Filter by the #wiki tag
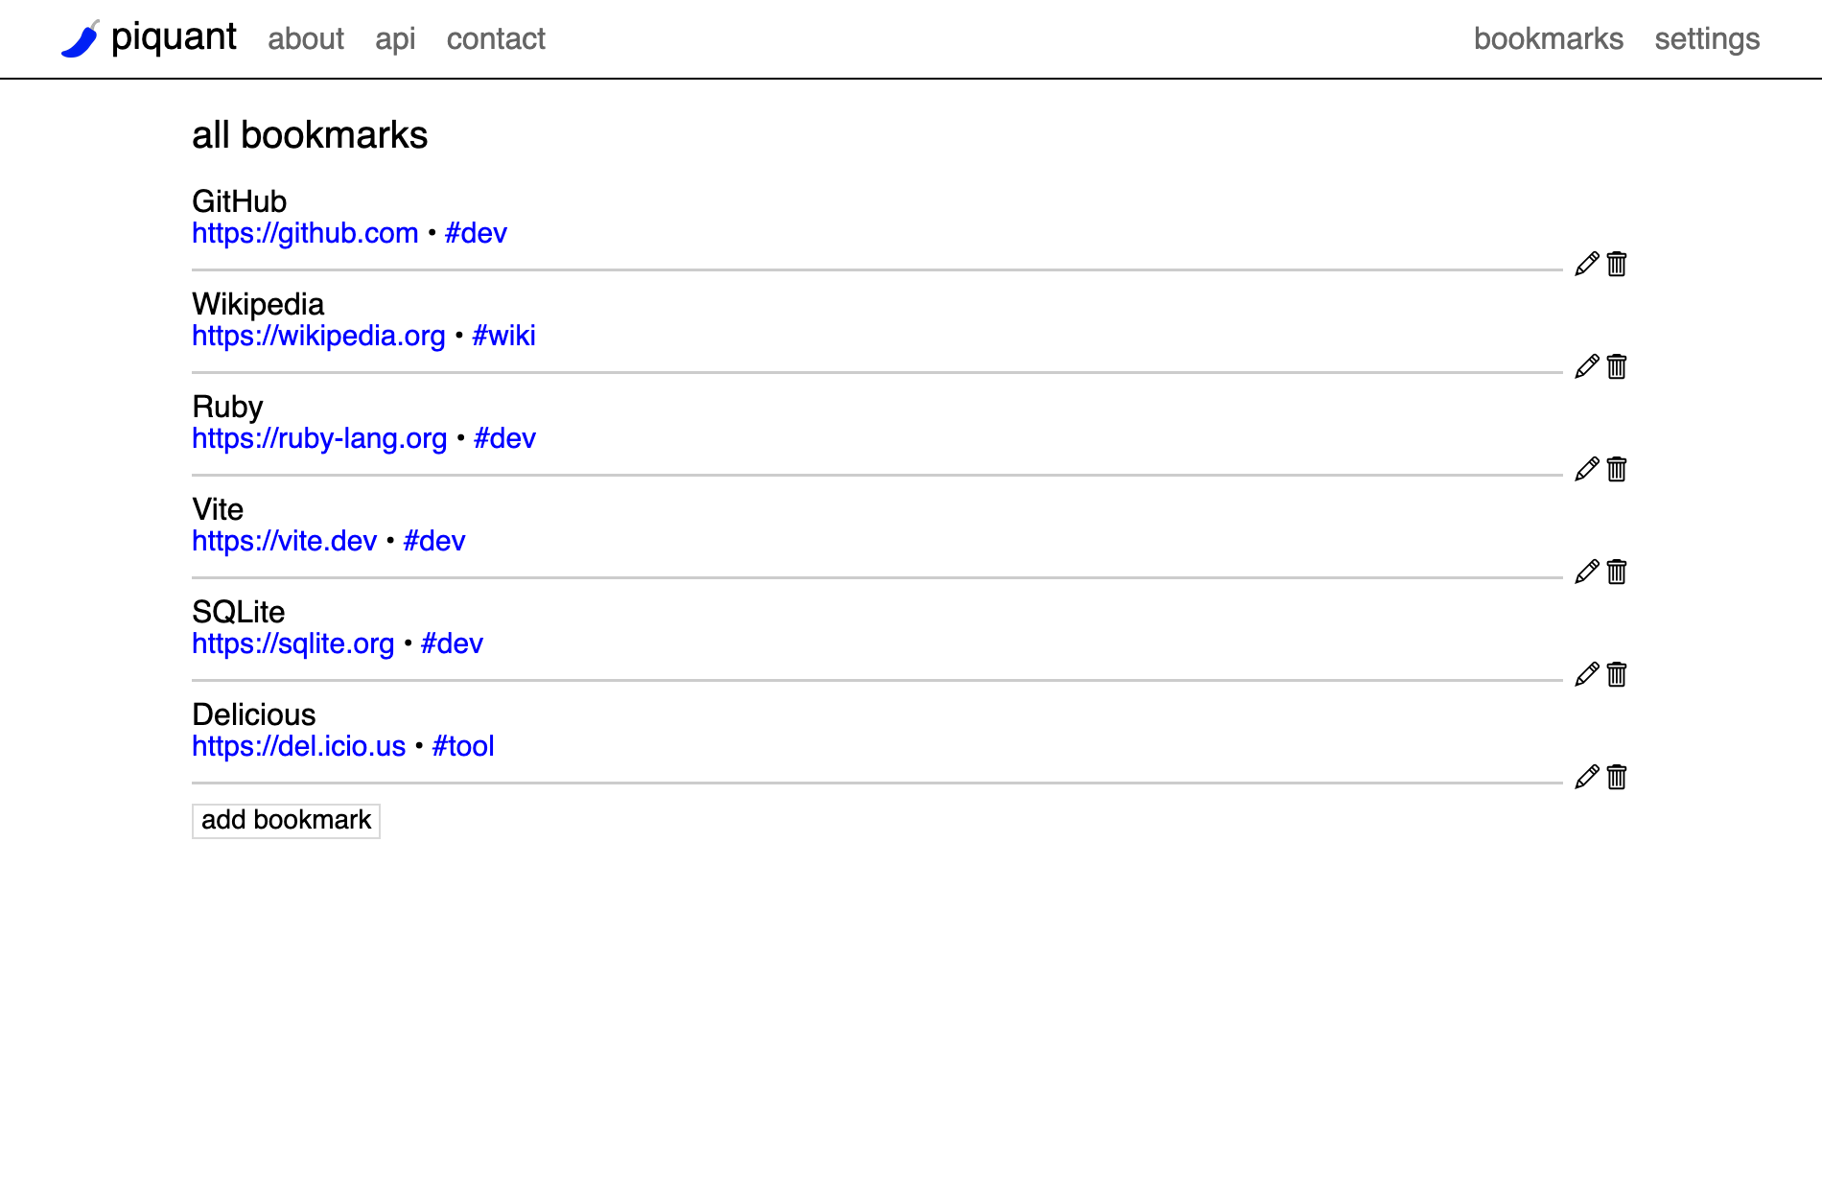 click(x=503, y=336)
